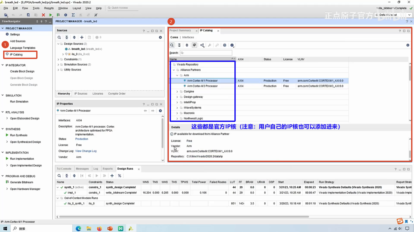Open the Windows Start menu

5,229
